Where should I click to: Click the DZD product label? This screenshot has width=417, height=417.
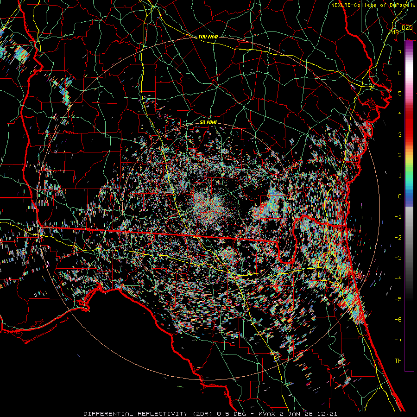click(407, 28)
